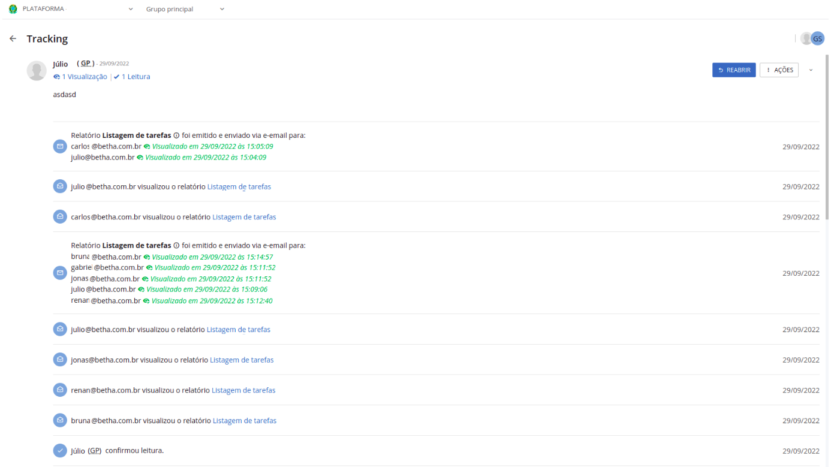Image resolution: width=831 pixels, height=467 pixels.
Task: Open the 1 Leitura link
Action: 132,77
